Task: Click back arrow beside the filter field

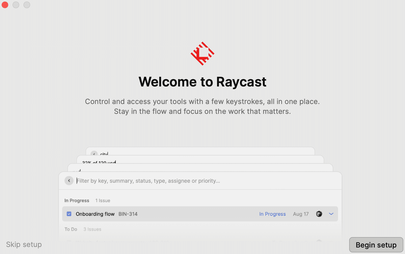Action: (x=69, y=181)
